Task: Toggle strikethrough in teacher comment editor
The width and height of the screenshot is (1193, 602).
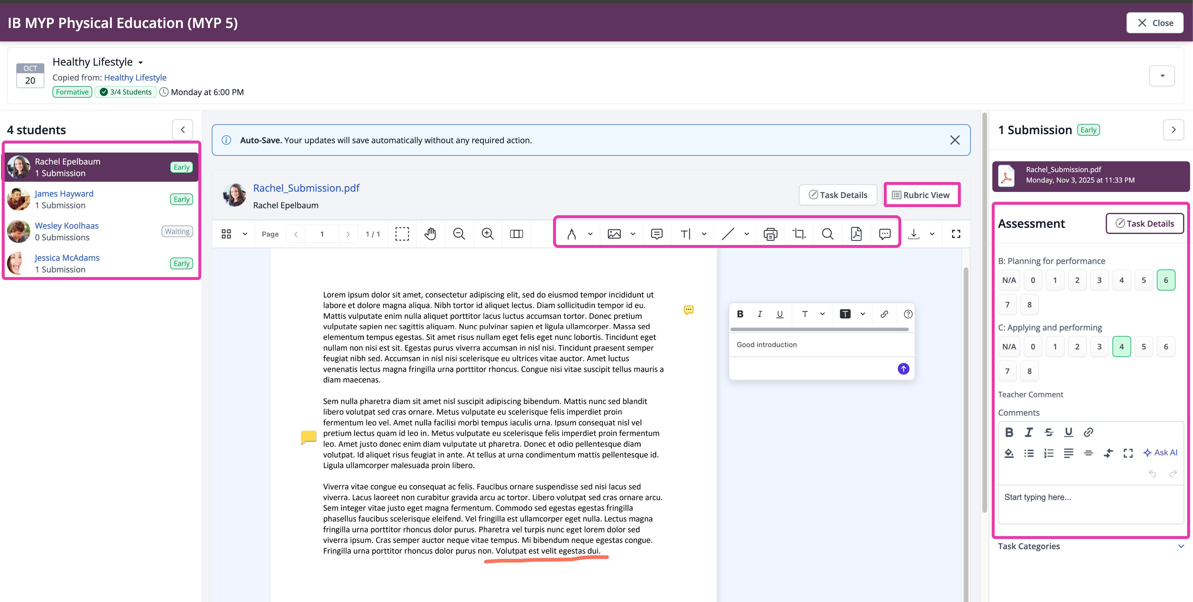Action: (1049, 432)
